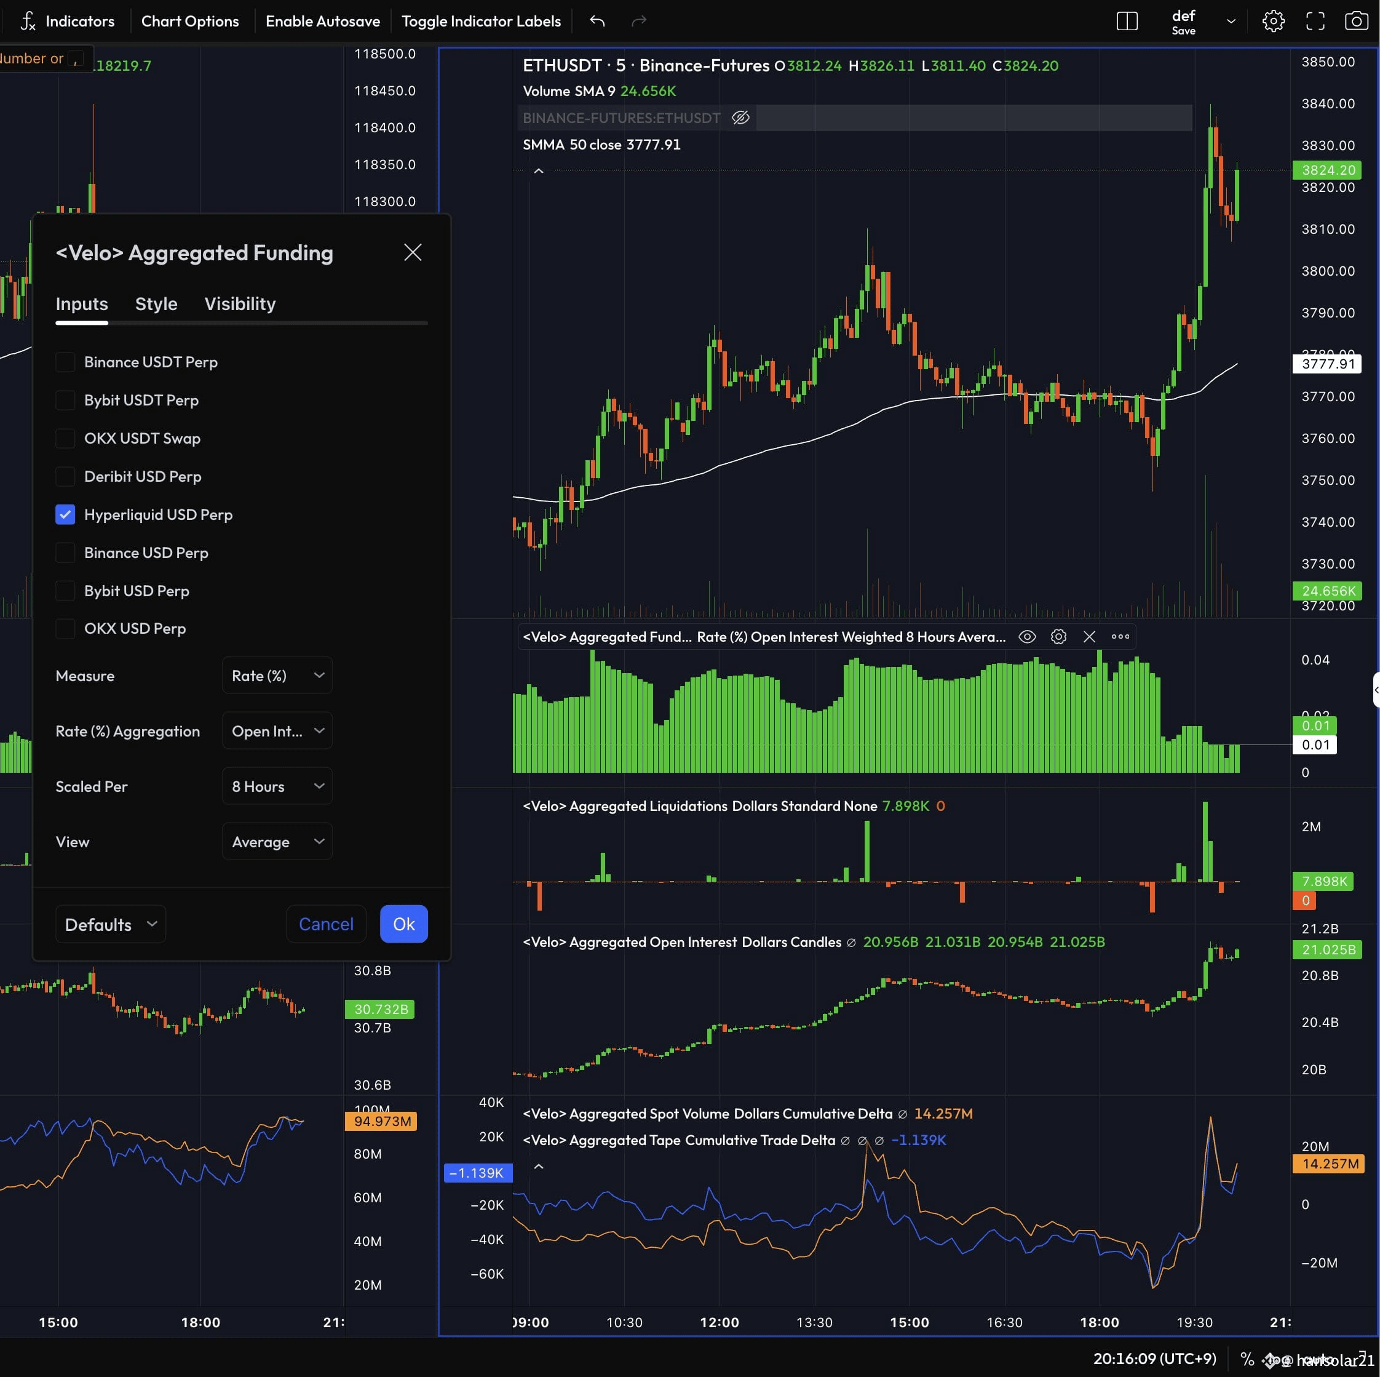This screenshot has height=1377, width=1380.
Task: Take a chart snapshot with camera icon
Action: point(1356,22)
